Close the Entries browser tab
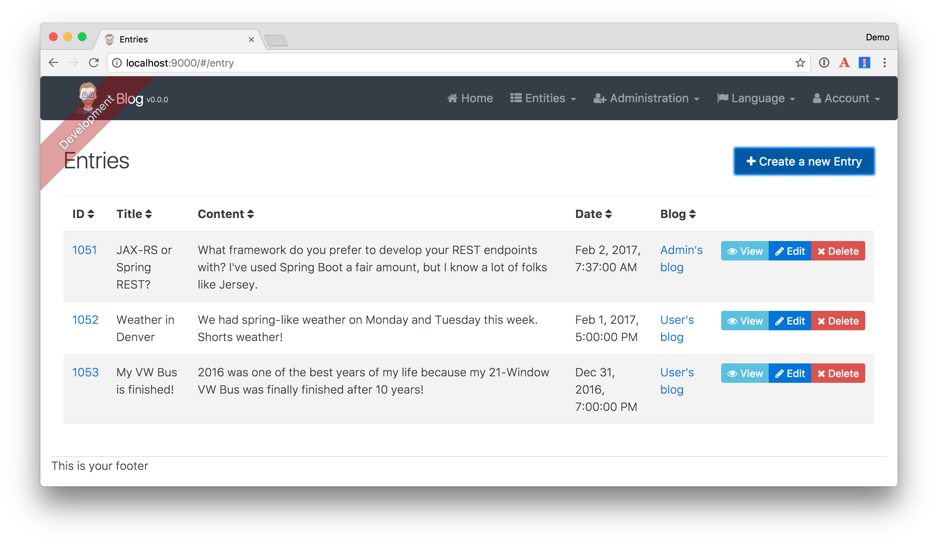 coord(251,40)
